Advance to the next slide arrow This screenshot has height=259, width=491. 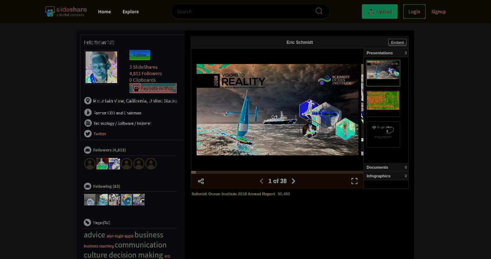293,181
